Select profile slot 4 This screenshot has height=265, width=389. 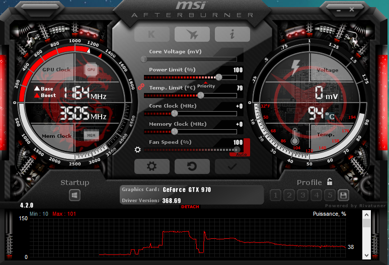[317, 195]
